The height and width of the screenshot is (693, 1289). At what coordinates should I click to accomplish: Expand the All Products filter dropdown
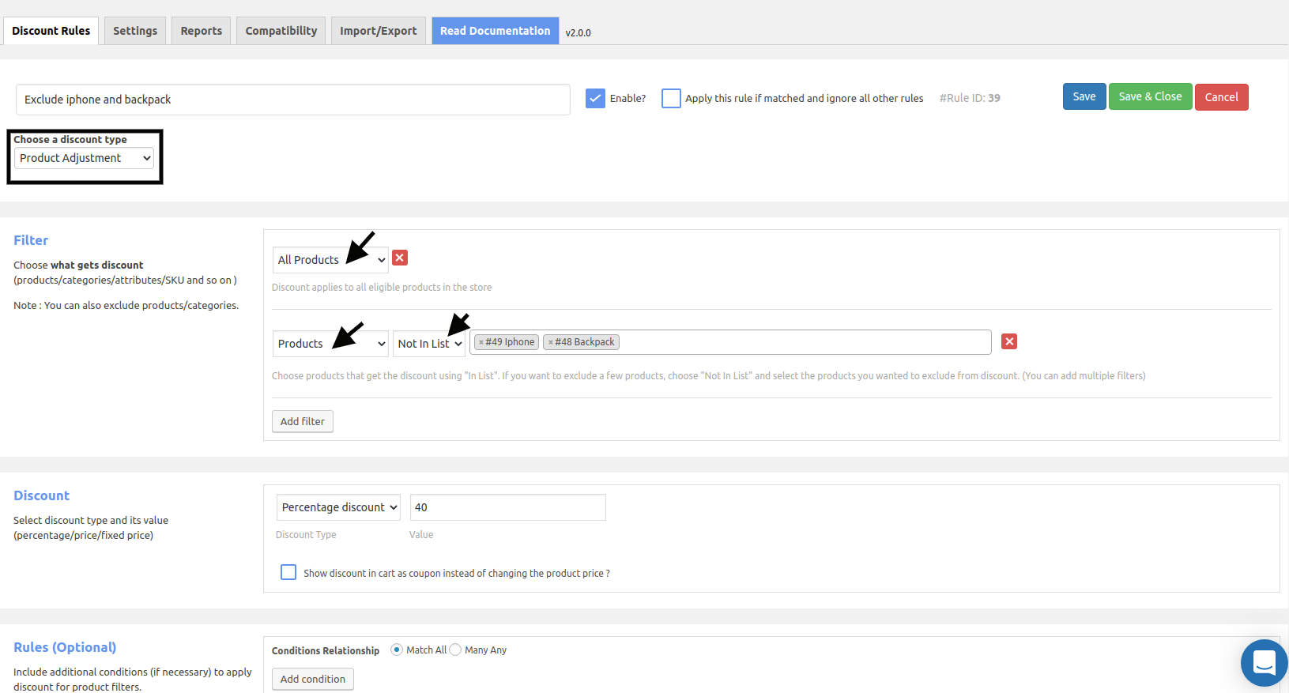(x=330, y=260)
